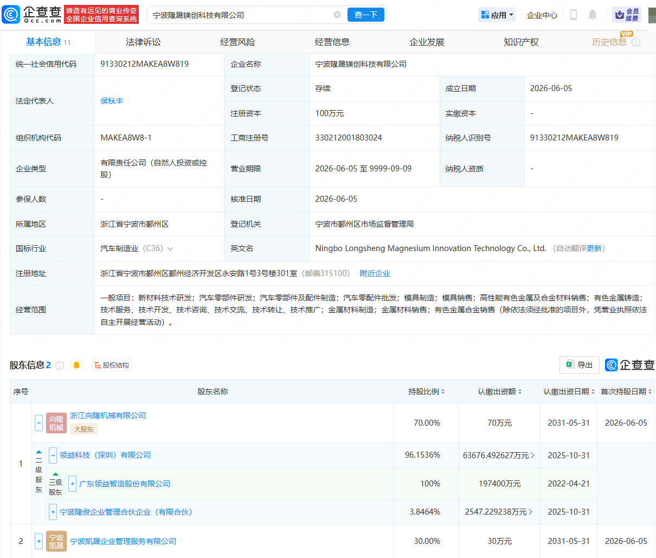
Task: Select the 30.00% shareholding cell
Action: tap(427, 541)
